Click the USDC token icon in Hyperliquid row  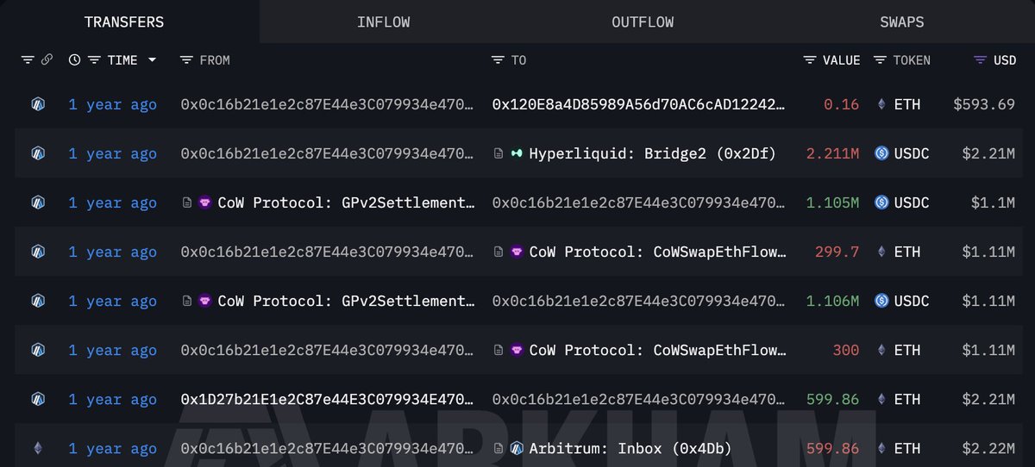(881, 153)
